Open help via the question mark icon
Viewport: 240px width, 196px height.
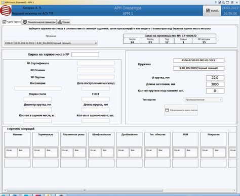click(x=216, y=3)
